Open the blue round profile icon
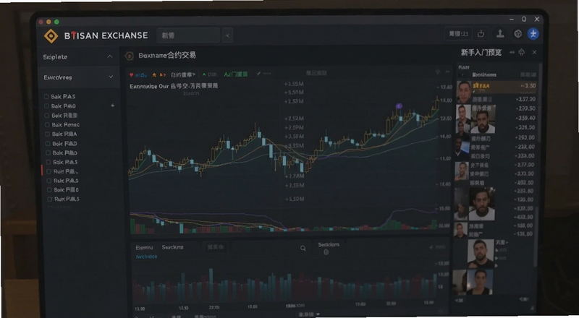 coord(533,34)
